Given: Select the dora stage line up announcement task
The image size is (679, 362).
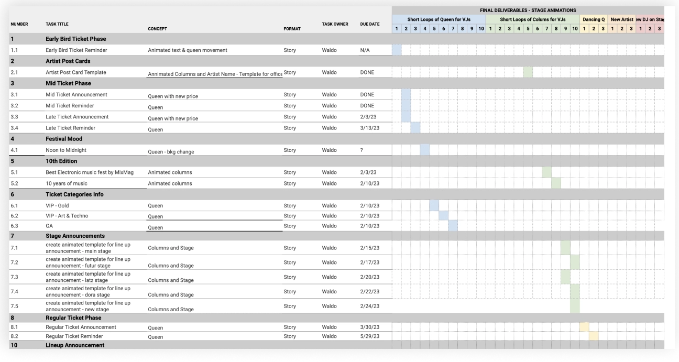Looking at the screenshot, I should click(x=88, y=292).
